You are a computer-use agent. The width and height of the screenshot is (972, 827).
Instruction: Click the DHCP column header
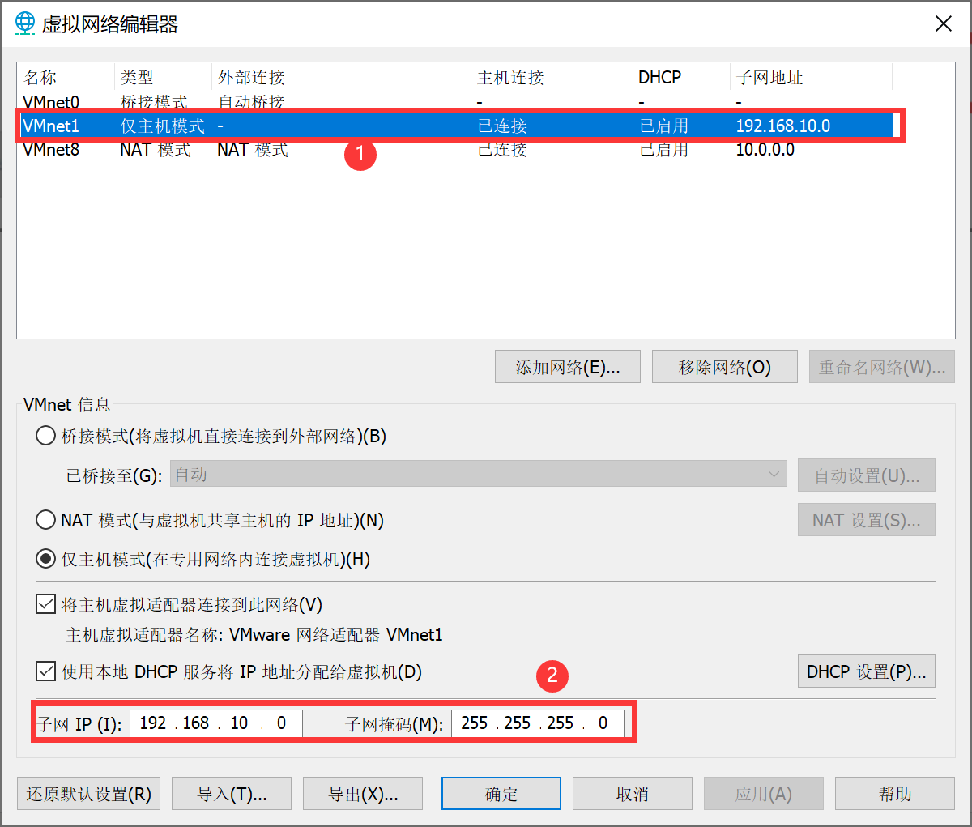[681, 78]
